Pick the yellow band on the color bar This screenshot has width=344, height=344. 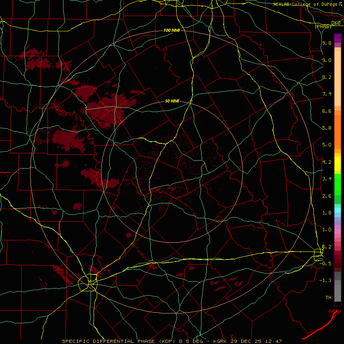click(x=338, y=164)
